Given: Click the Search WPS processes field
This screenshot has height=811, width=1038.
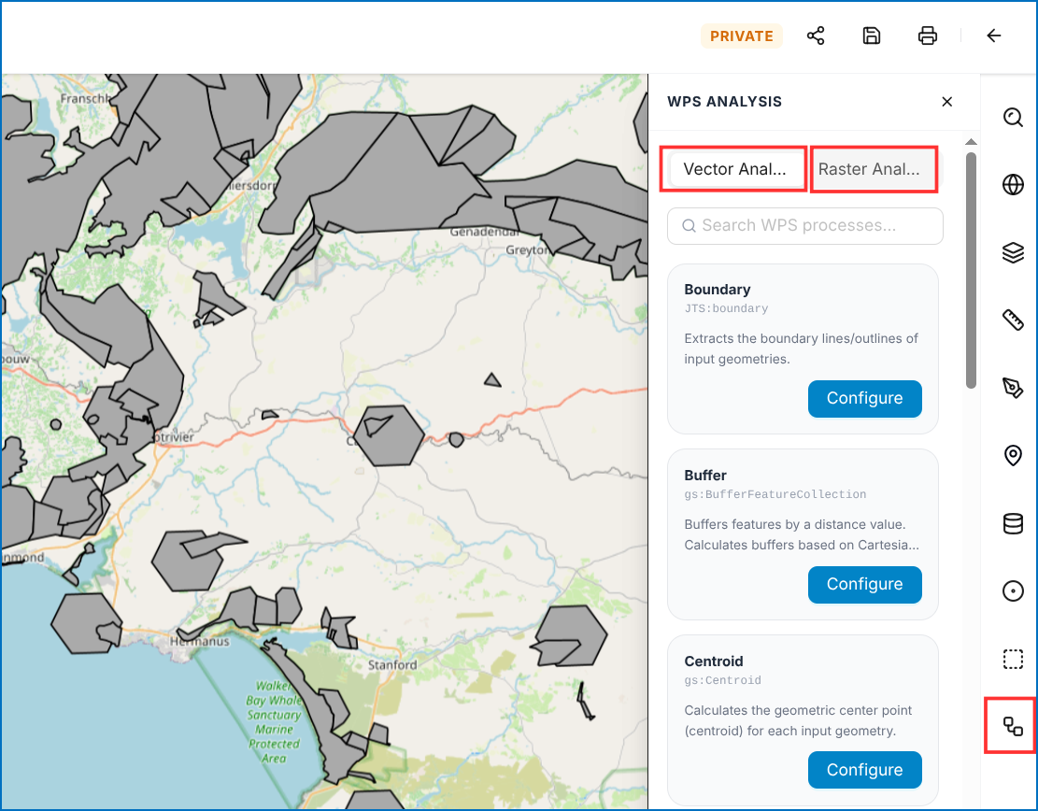Looking at the screenshot, I should point(805,226).
